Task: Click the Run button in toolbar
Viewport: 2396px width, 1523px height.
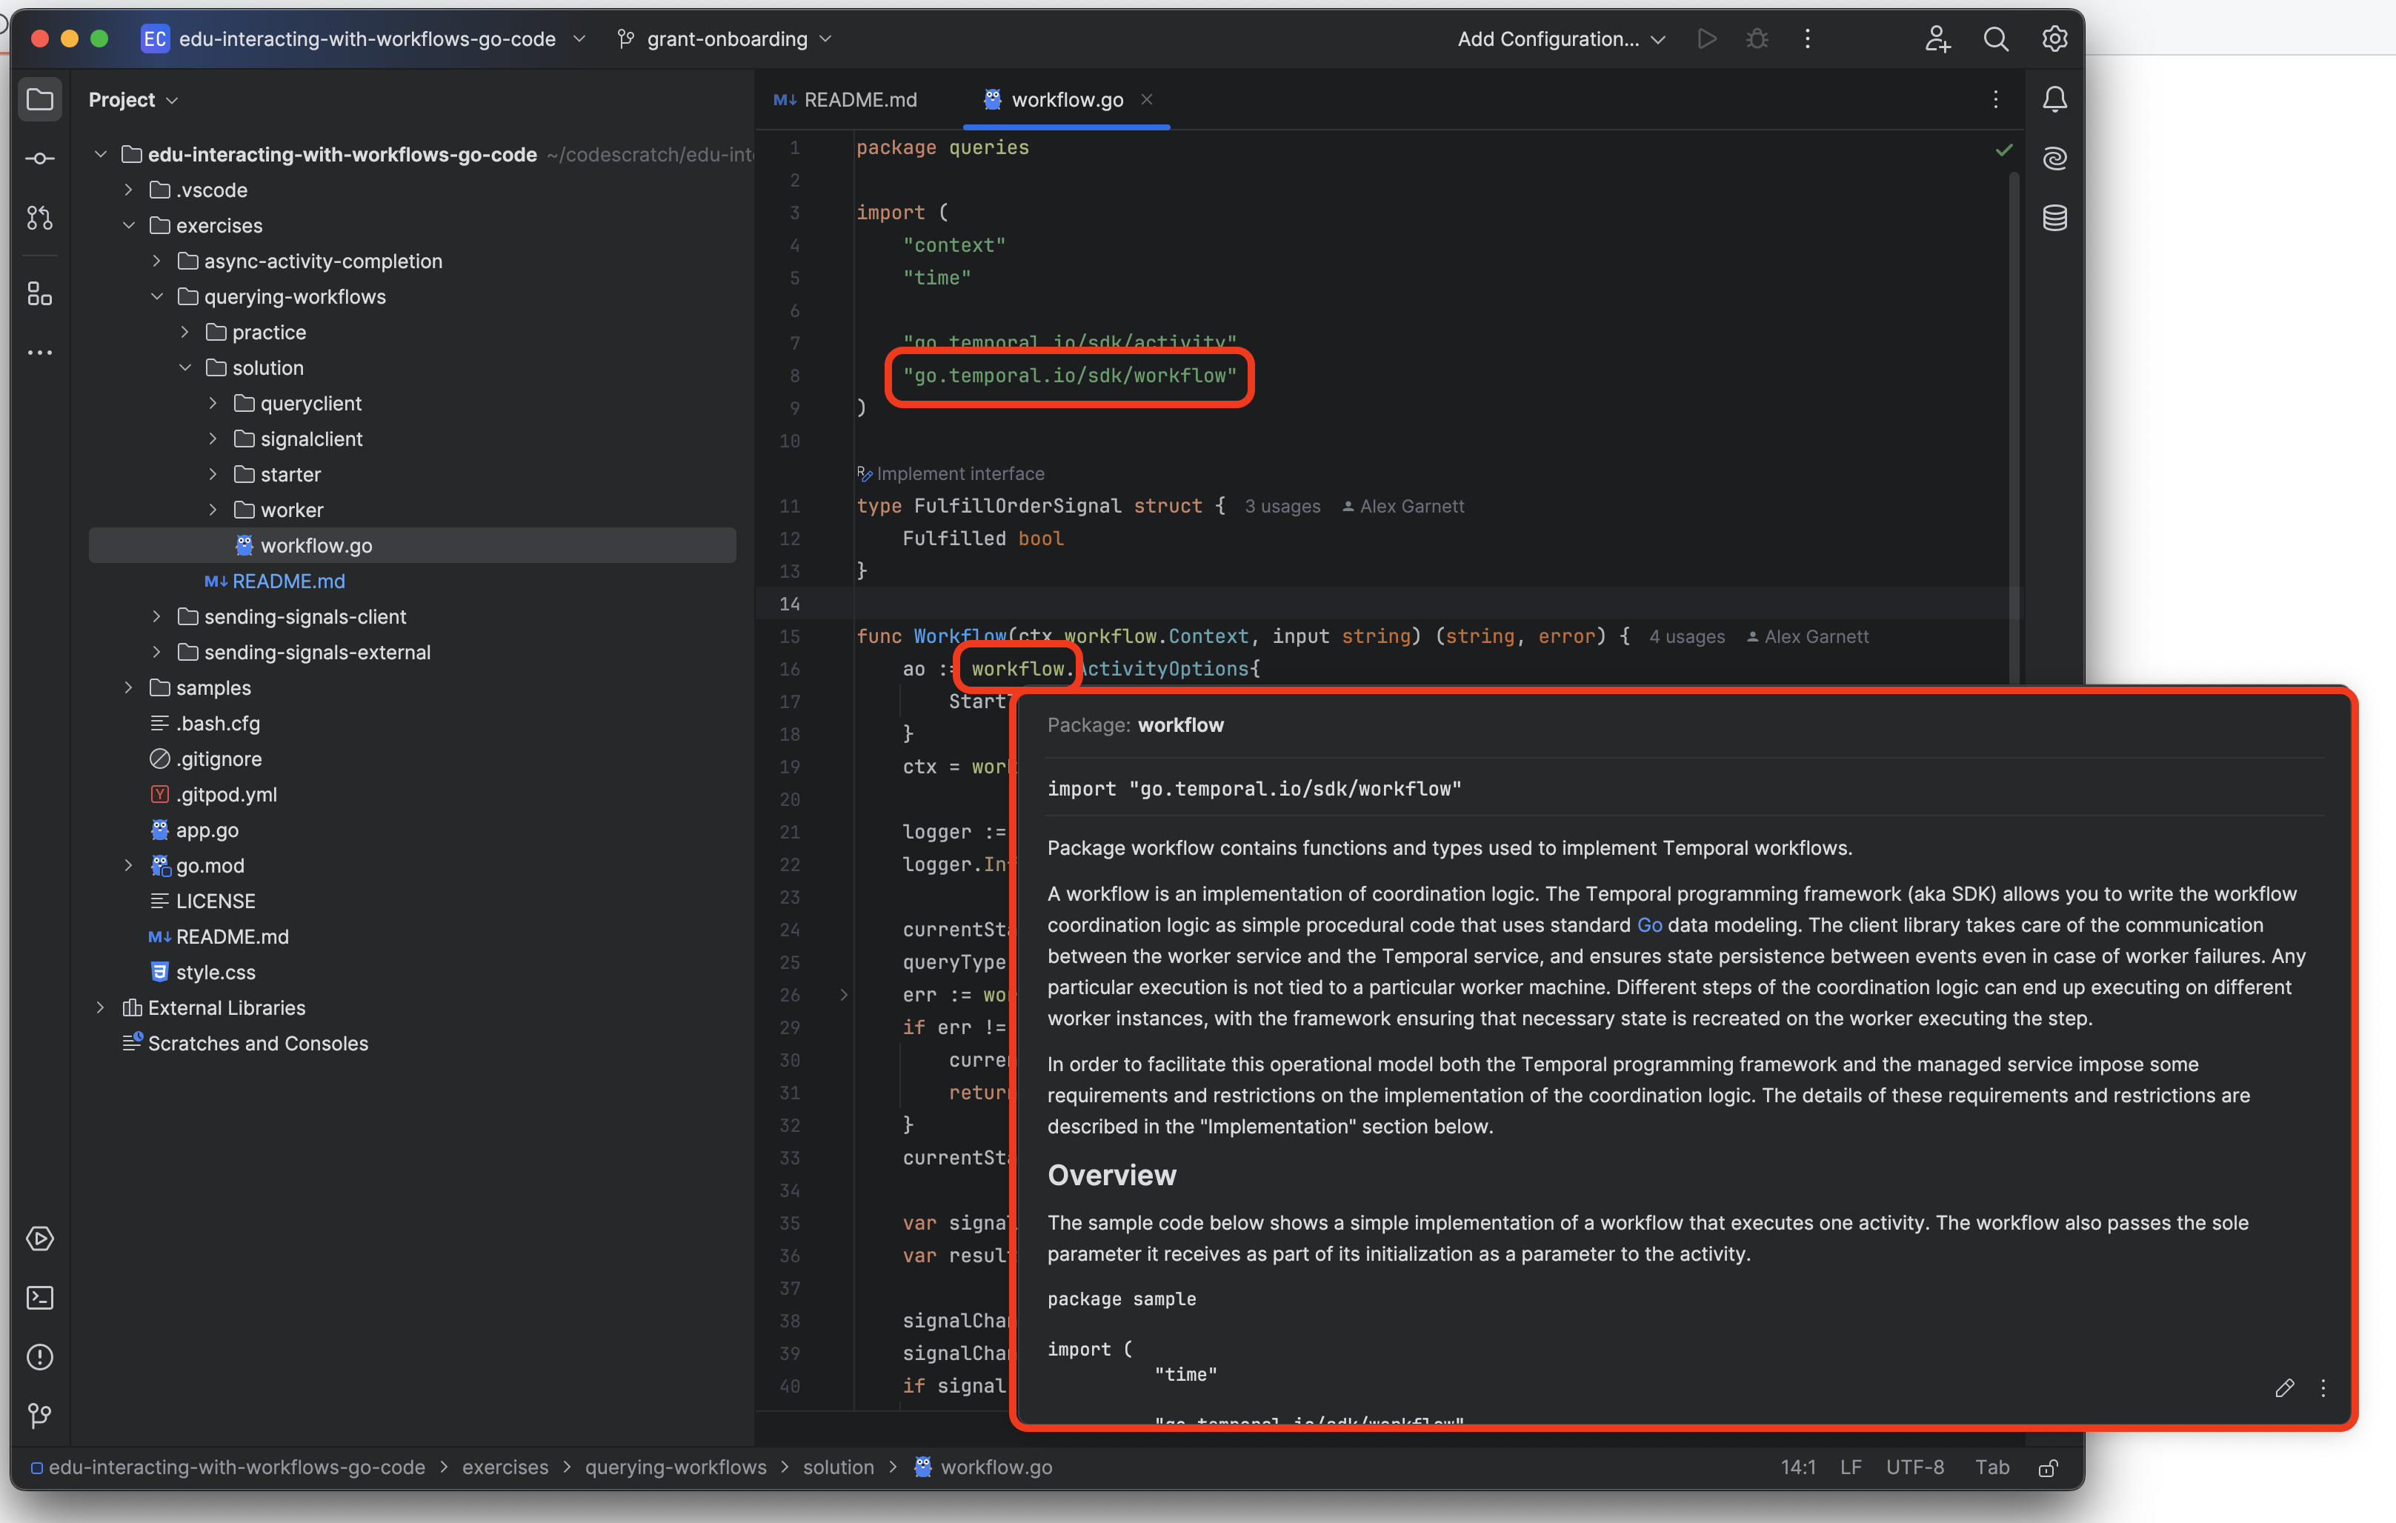Action: tap(1706, 39)
